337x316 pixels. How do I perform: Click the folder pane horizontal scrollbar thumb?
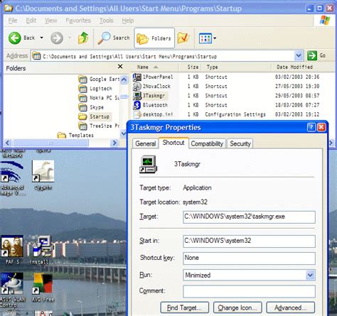[51, 143]
